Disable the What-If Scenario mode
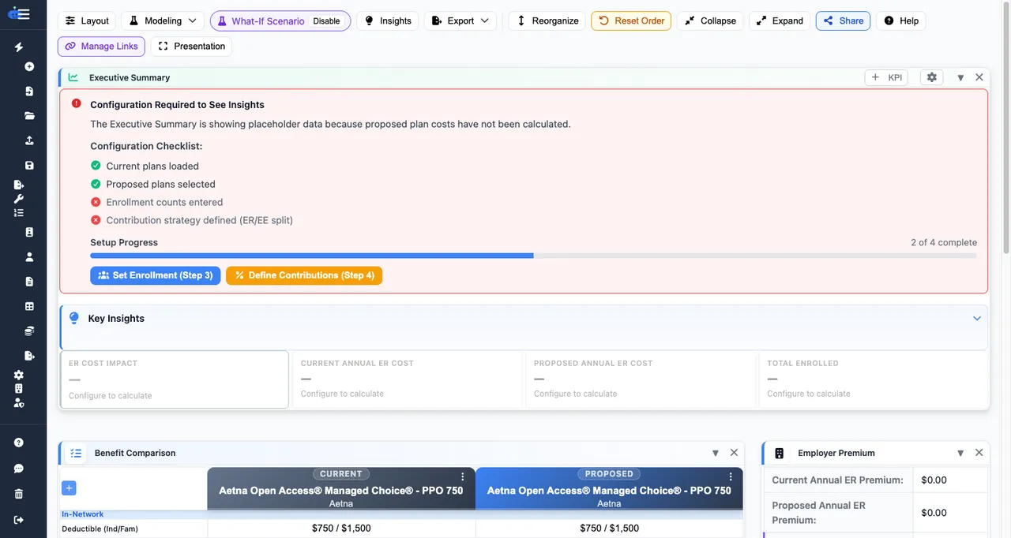Image resolution: width=1011 pixels, height=538 pixels. pos(327,21)
